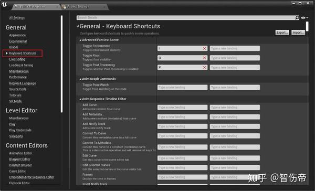Click the Toggle Environment secondary binding field

[235, 48]
